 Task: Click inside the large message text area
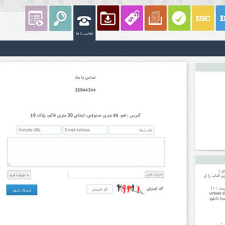(86, 152)
